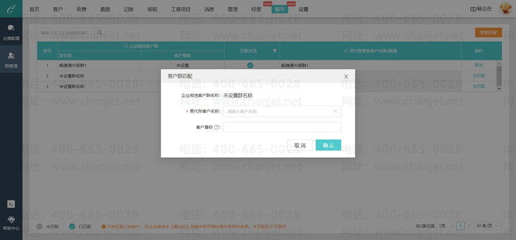516x240 pixels.
Task: Close the 客户群匹配 dialog
Action: [x=346, y=76]
